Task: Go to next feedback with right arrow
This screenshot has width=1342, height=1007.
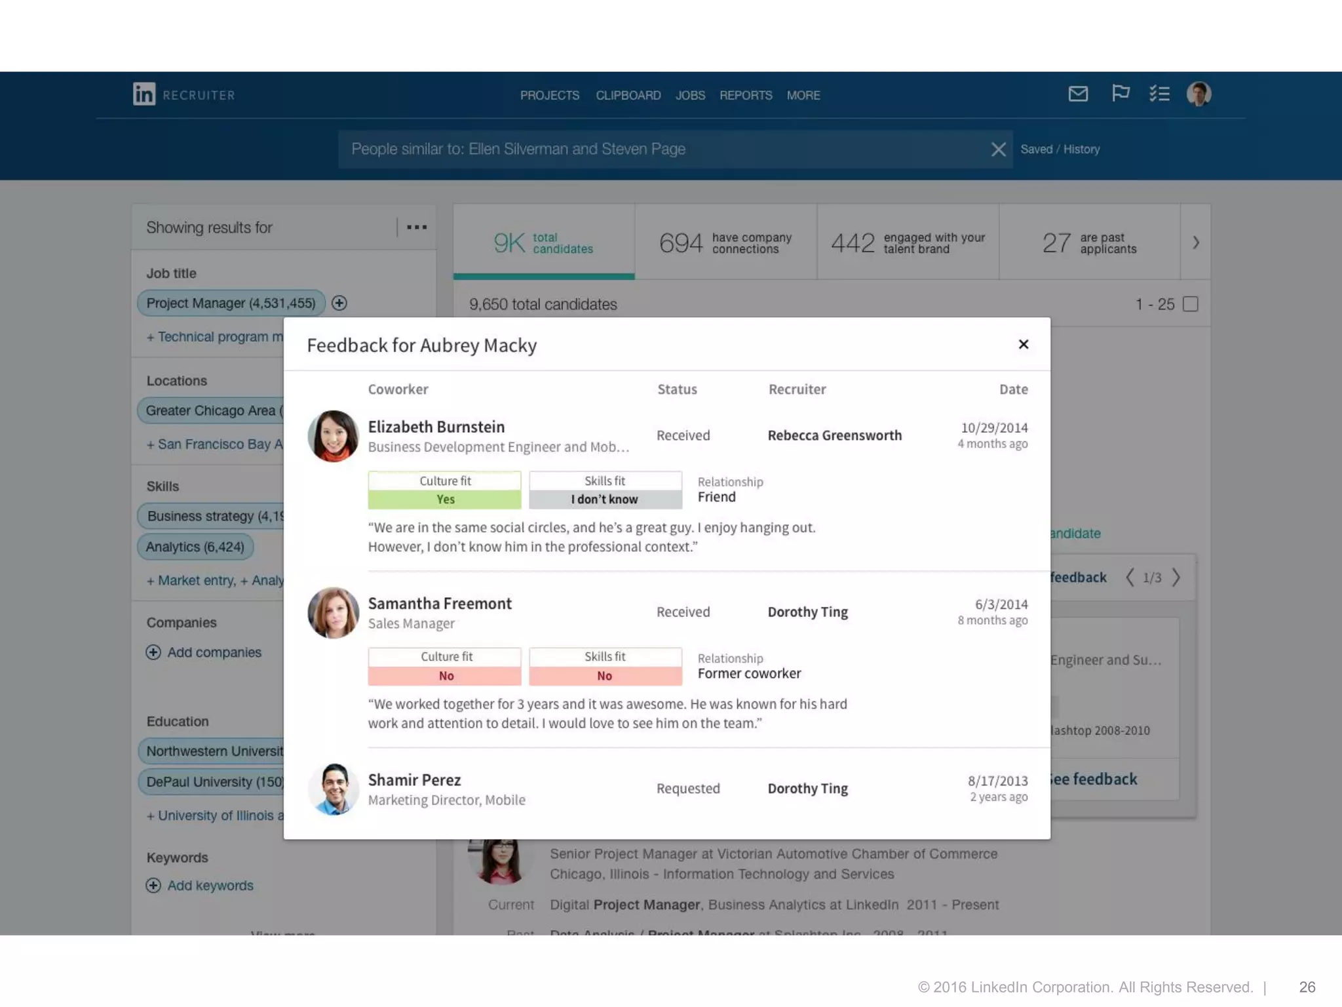Action: point(1177,578)
